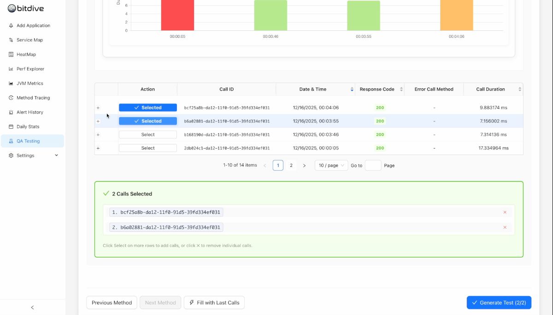Click the Go to page input field
Viewport: 553px width, 315px height.
coord(373,166)
